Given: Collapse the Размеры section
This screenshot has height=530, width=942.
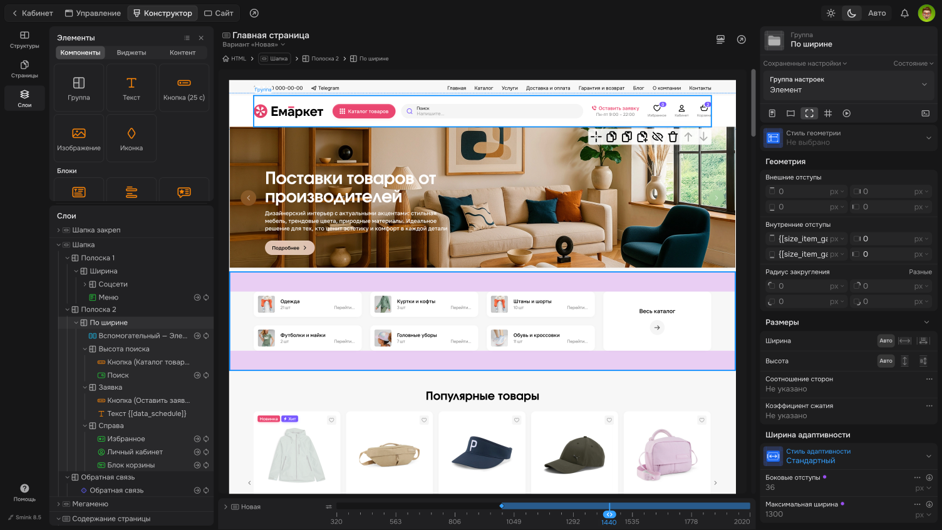Looking at the screenshot, I should pyautogui.click(x=926, y=322).
